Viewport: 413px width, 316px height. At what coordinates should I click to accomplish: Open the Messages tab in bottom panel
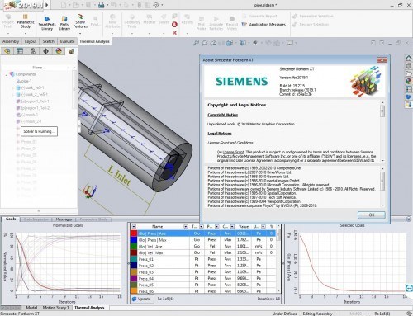64,219
